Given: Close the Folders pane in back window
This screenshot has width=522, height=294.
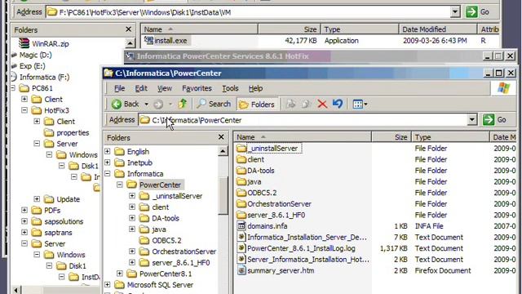Looking at the screenshot, I should [x=129, y=29].
